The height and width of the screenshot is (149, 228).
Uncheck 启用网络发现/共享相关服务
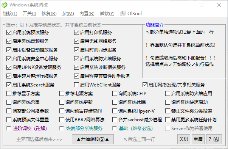(x=145, y=85)
